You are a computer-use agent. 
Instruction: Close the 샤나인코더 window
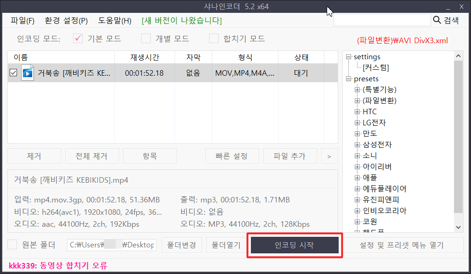461,6
